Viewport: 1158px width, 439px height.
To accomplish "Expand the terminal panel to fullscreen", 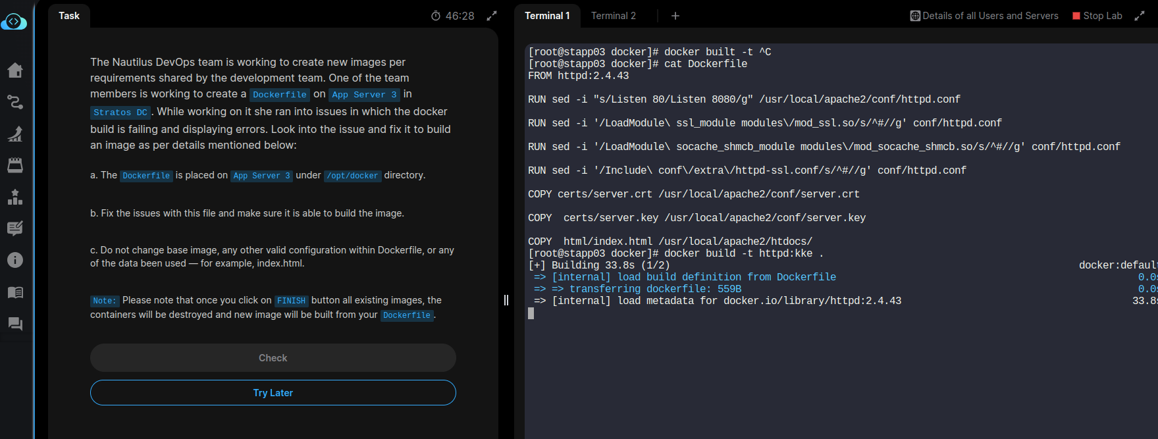I will [1140, 16].
